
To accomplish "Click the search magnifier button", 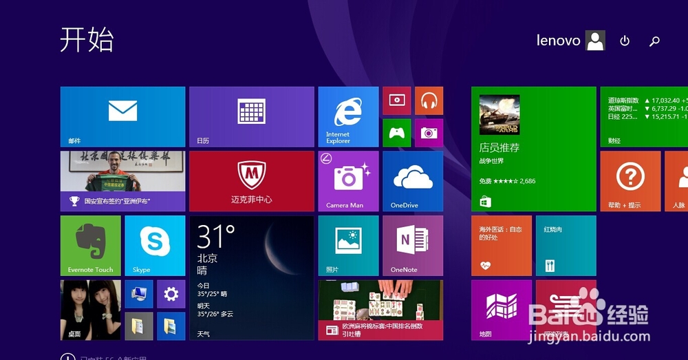I will (654, 41).
